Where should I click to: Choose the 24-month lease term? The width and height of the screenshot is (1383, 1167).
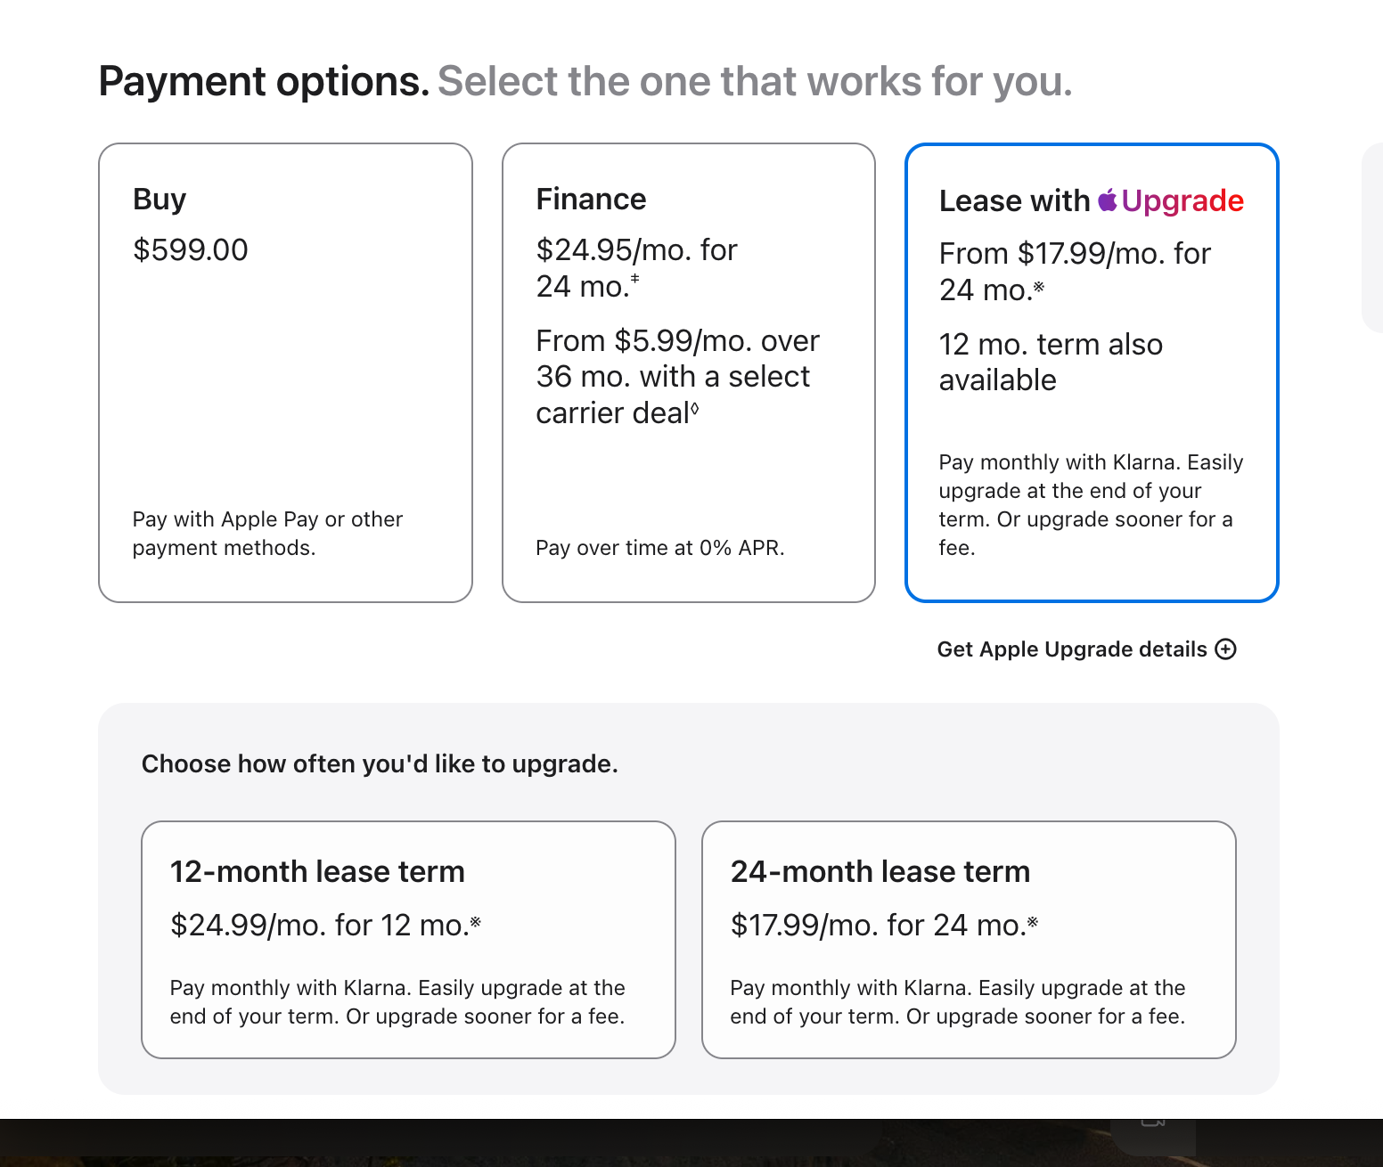[969, 940]
